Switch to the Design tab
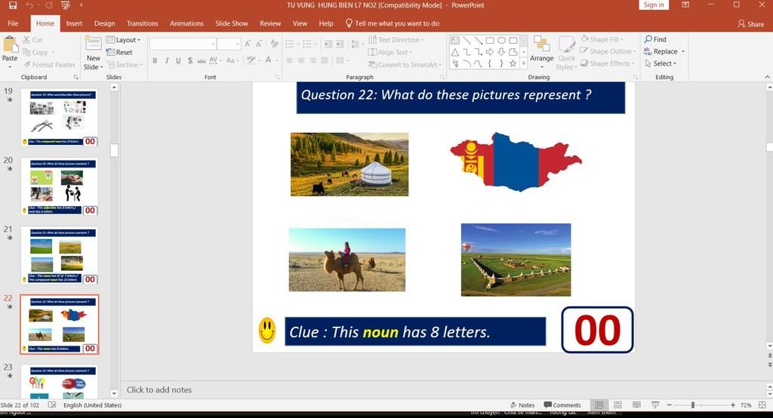The image size is (773, 418). point(104,23)
